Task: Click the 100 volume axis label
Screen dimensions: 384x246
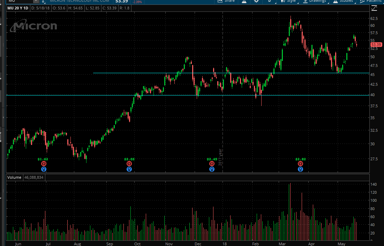Action: 374,200
